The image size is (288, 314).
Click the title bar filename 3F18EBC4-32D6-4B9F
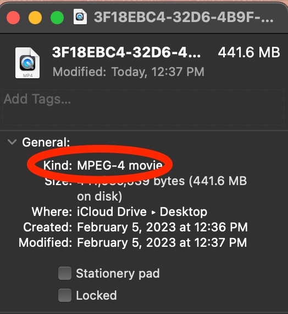point(184,17)
